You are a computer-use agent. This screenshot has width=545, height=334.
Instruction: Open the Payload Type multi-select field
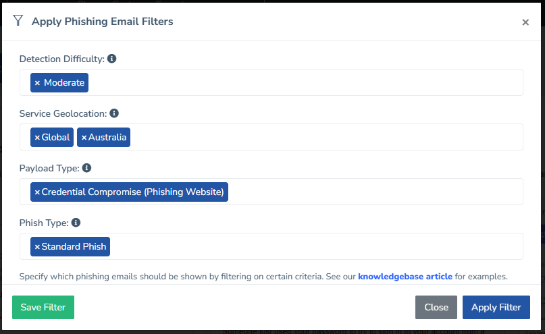pos(371,192)
